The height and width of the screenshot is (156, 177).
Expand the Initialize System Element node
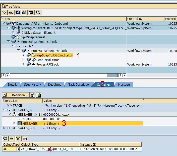coord(14,33)
